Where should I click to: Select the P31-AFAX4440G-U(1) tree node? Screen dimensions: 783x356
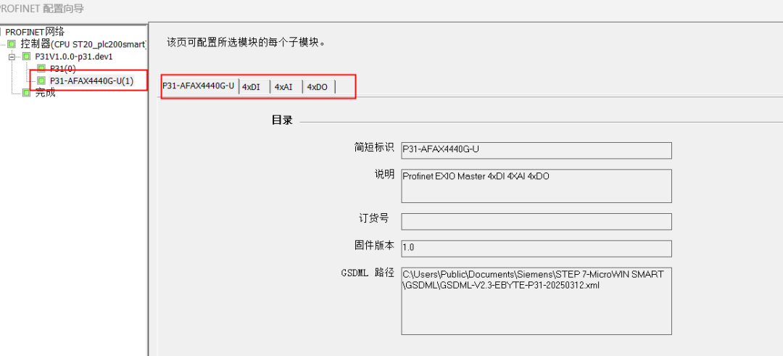tap(91, 80)
